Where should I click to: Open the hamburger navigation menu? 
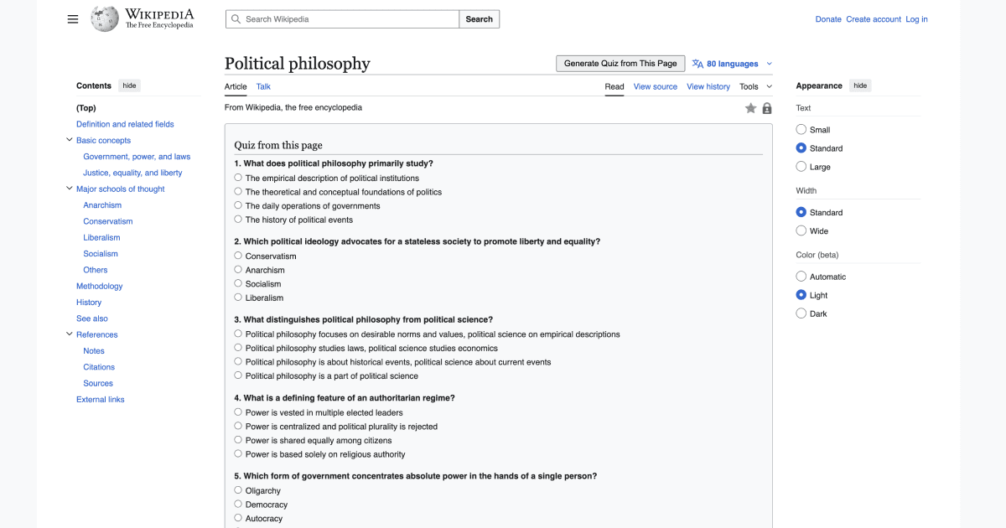72,18
